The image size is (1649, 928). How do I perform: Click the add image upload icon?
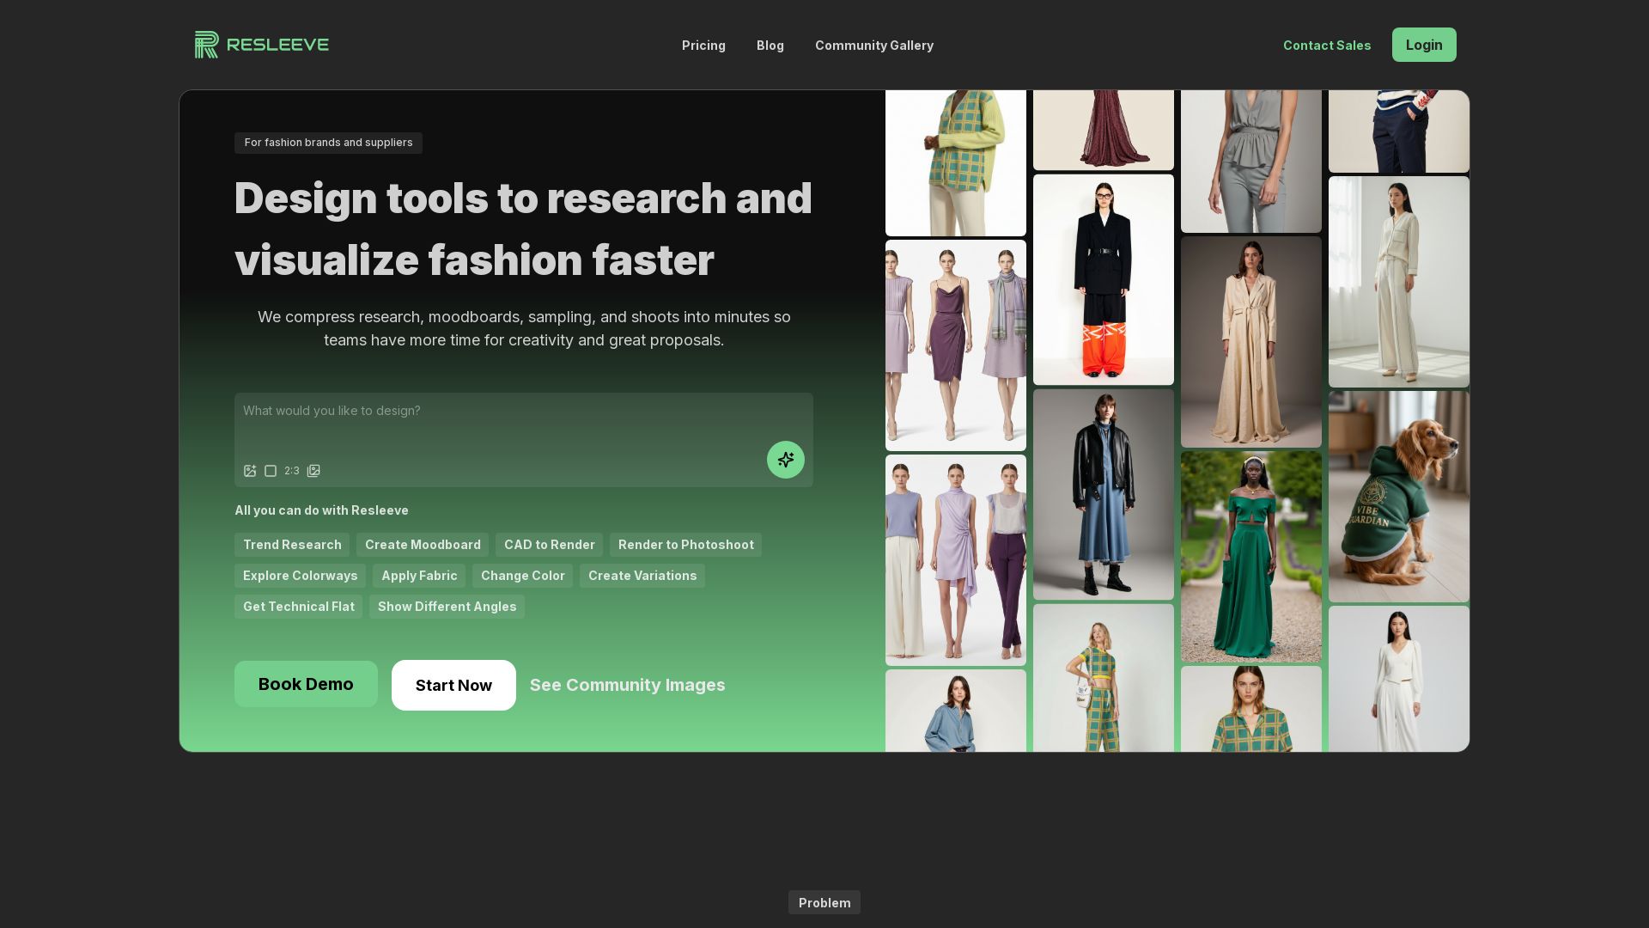[x=250, y=471]
